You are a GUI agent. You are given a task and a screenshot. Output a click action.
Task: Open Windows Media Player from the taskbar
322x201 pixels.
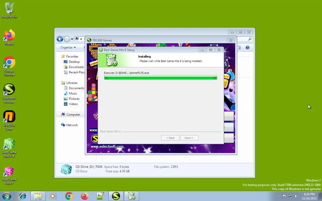[x=53, y=196]
